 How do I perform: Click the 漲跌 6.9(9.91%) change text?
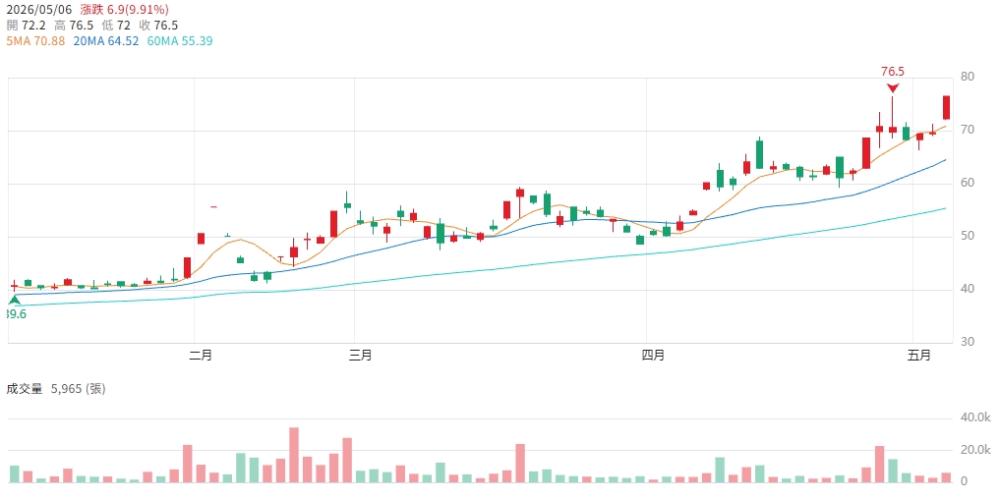tap(124, 10)
